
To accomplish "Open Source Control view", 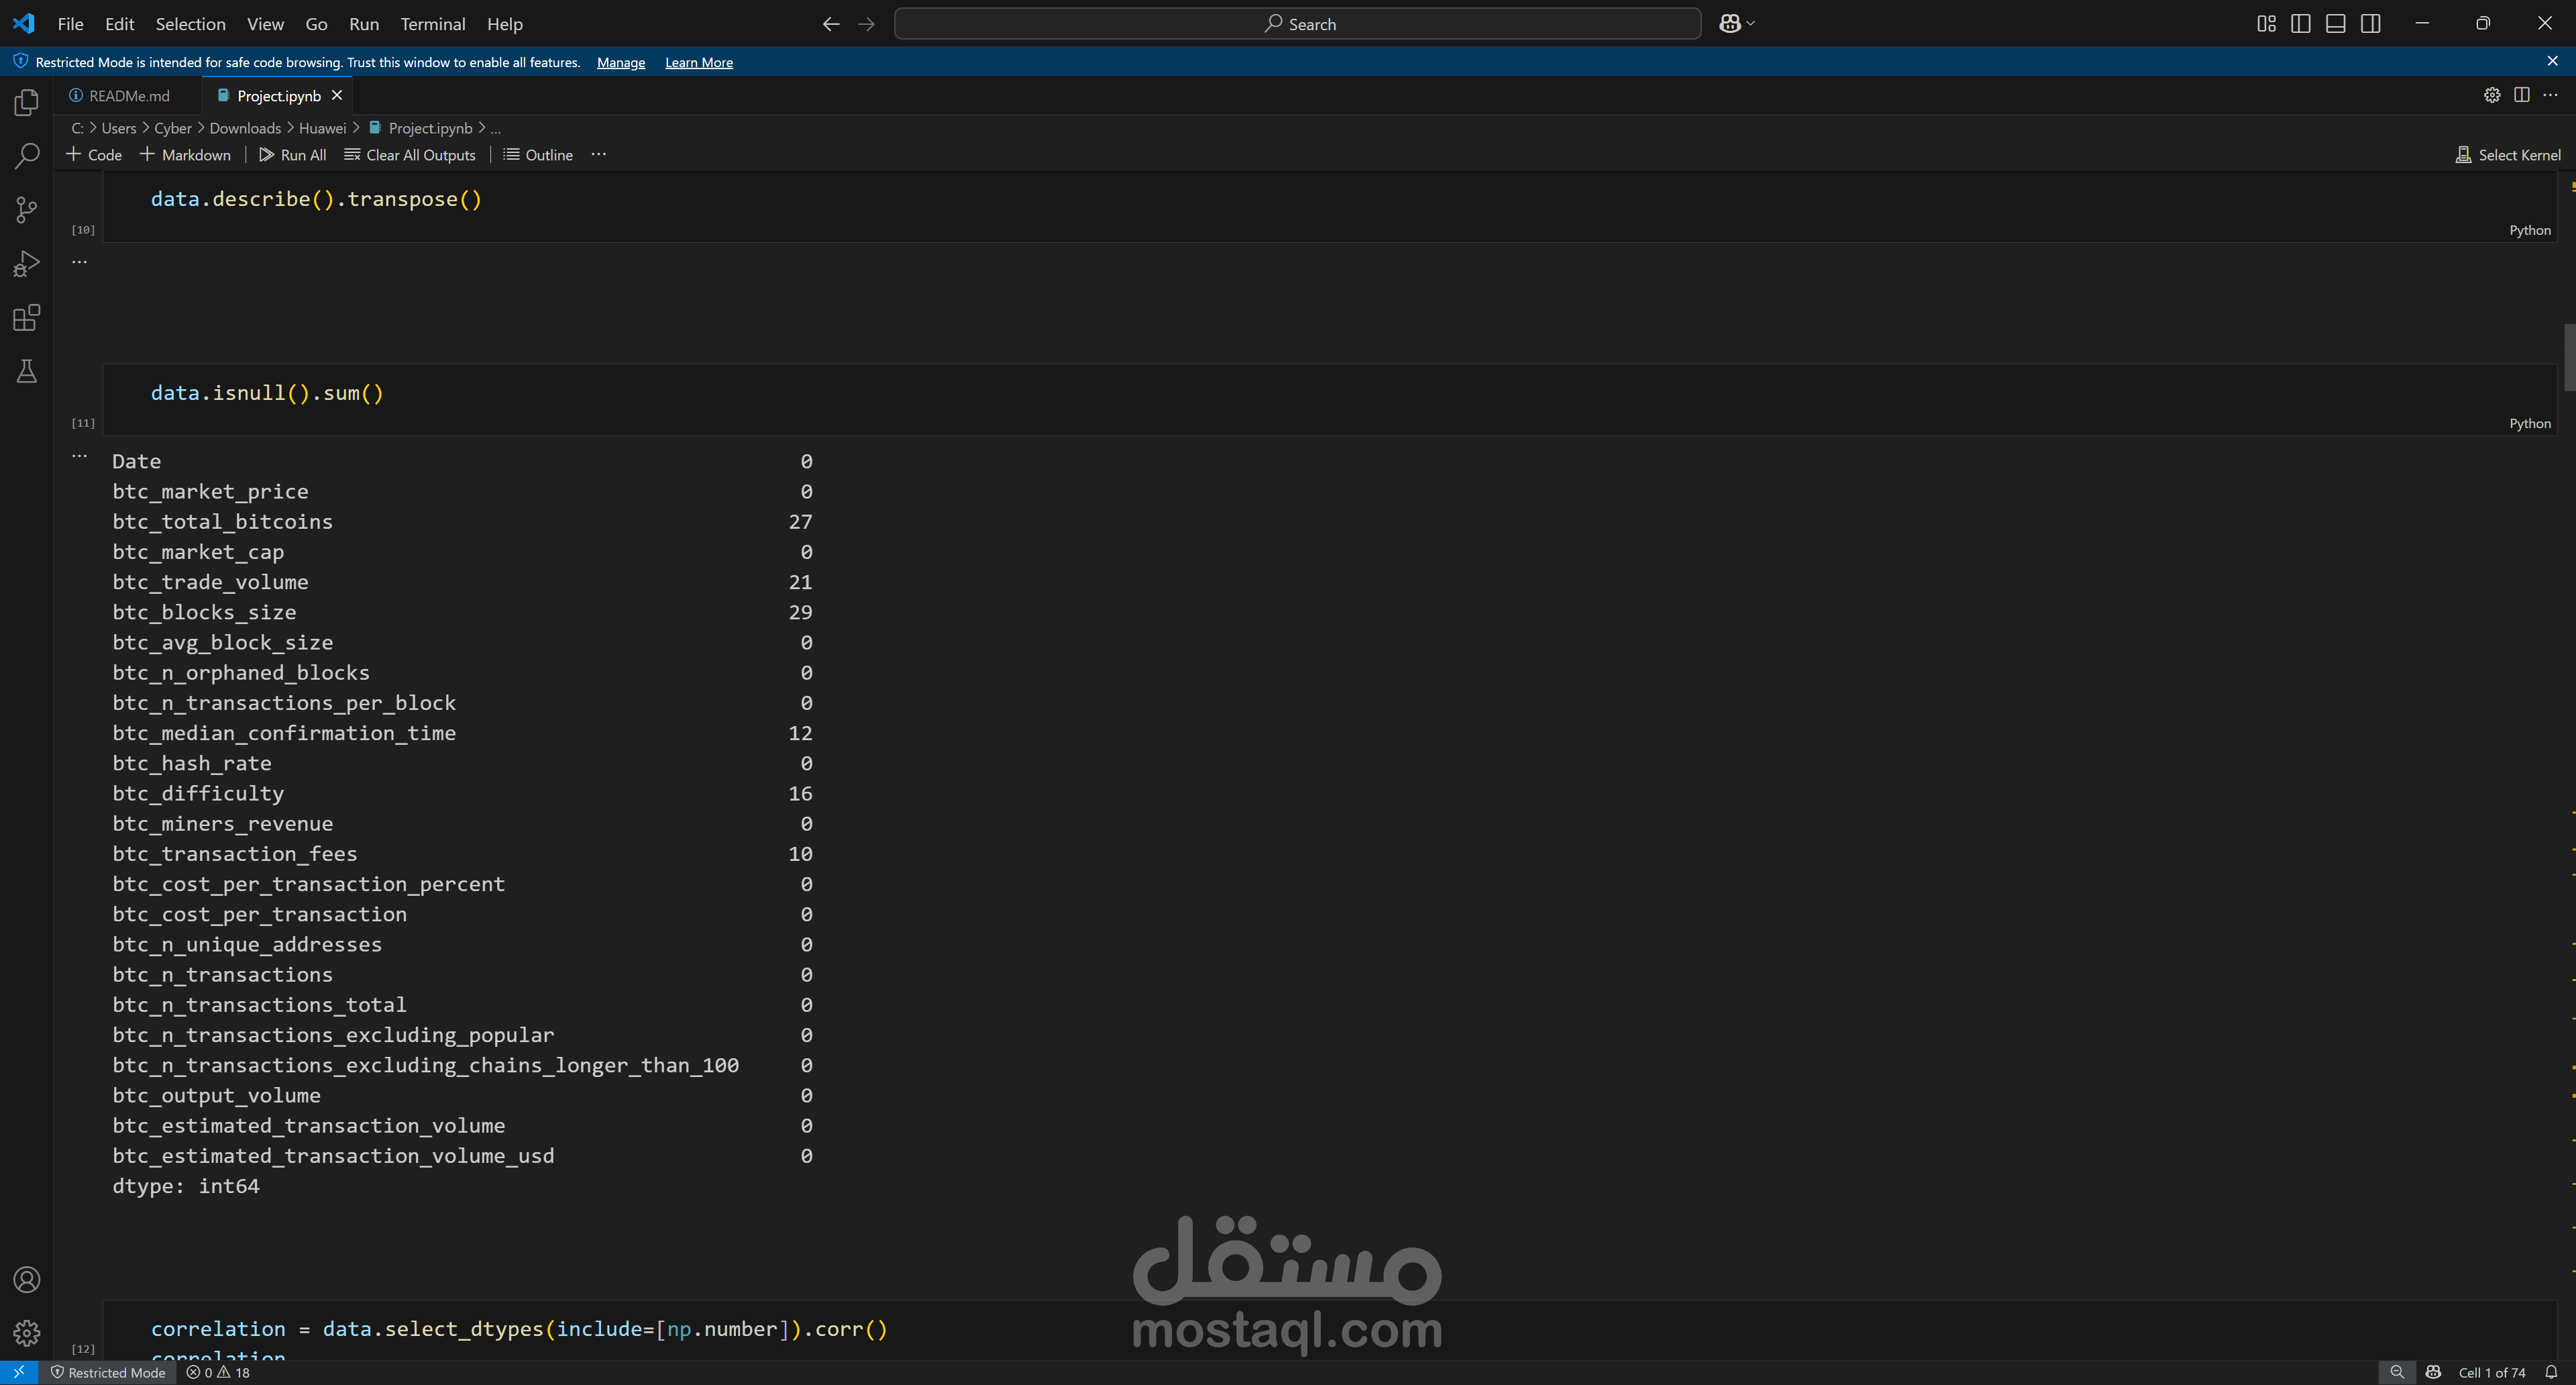I will pos(27,210).
